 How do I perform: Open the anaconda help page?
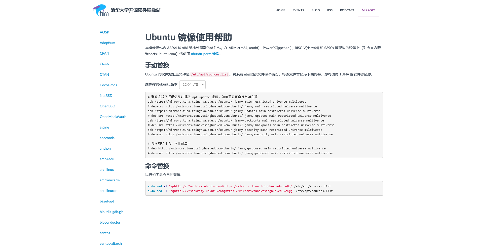[x=107, y=138]
